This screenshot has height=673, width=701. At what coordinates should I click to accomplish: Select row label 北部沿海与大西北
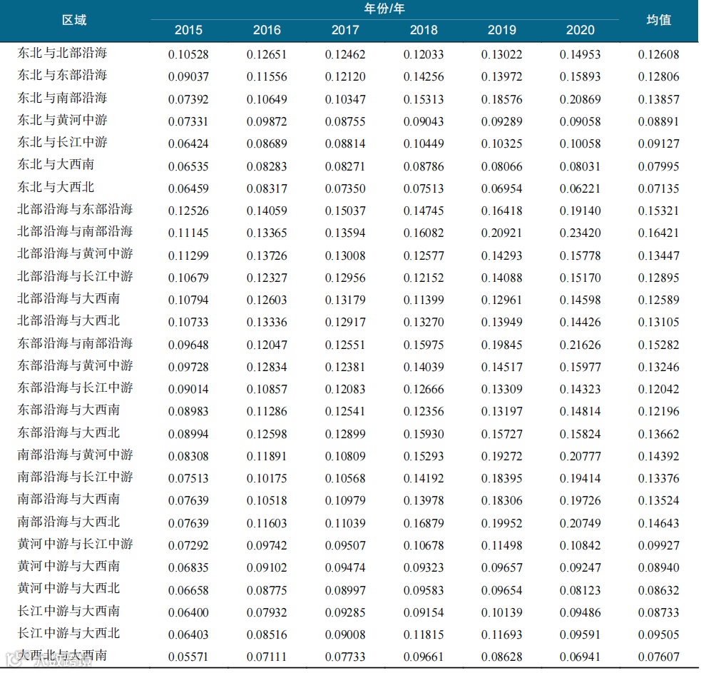(69, 320)
